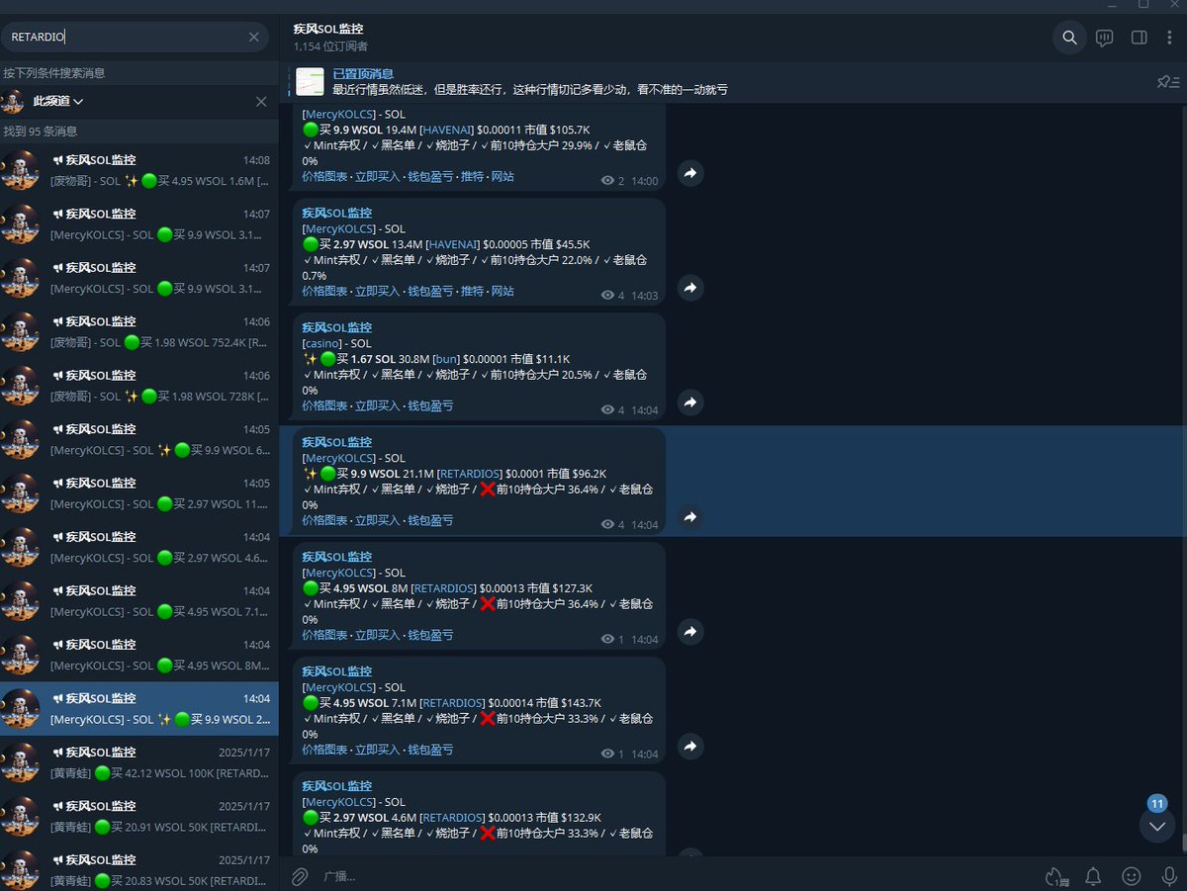The image size is (1187, 891).
Task: Toggle the side discussion panel icon
Action: click(x=1139, y=37)
